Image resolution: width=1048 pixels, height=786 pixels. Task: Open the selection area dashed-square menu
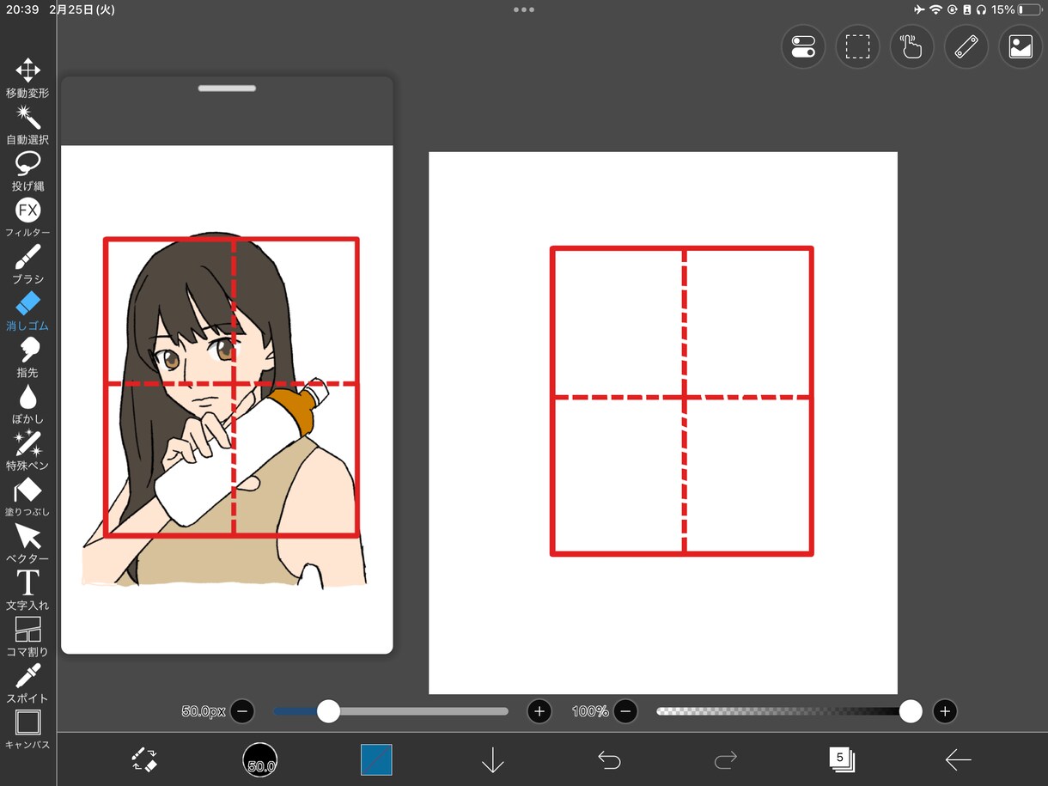click(x=857, y=46)
